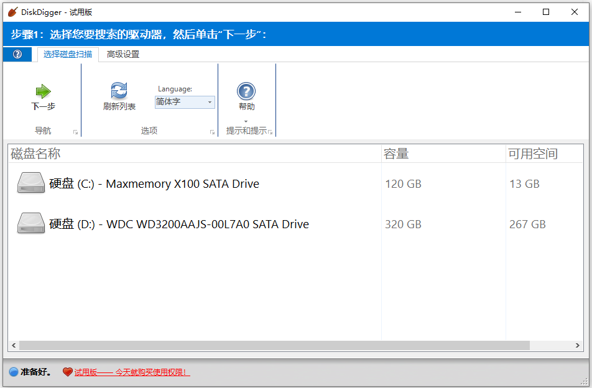The width and height of the screenshot is (592, 388).
Task: Click the blue status circle icon
Action: tap(14, 372)
